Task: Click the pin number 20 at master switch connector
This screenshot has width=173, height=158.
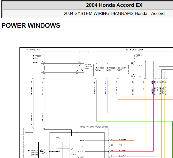Action: [112, 145]
